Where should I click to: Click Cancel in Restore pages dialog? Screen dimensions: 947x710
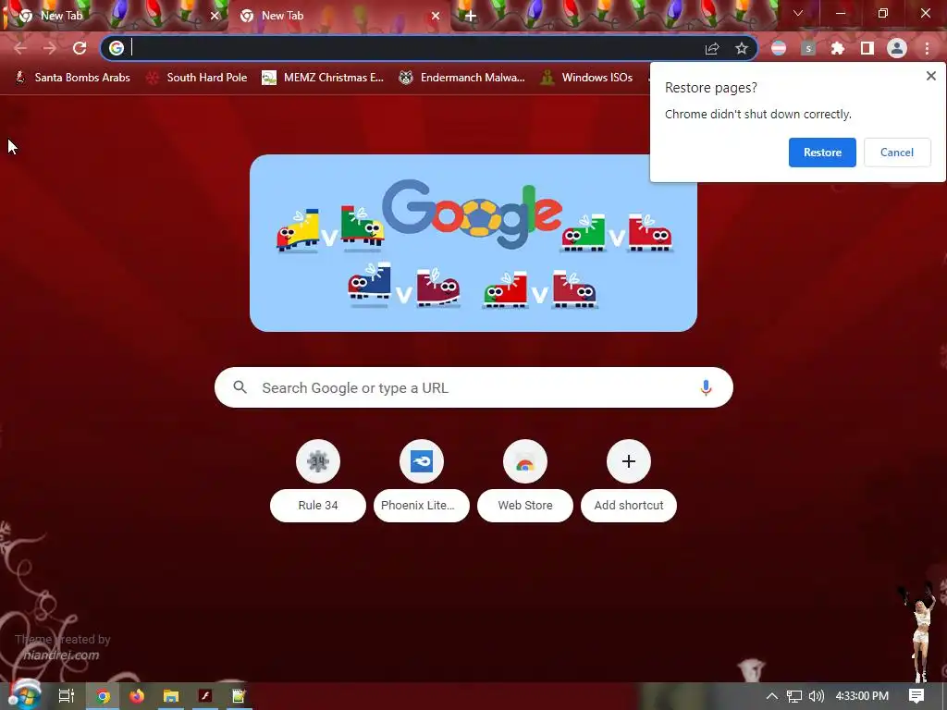[897, 153]
